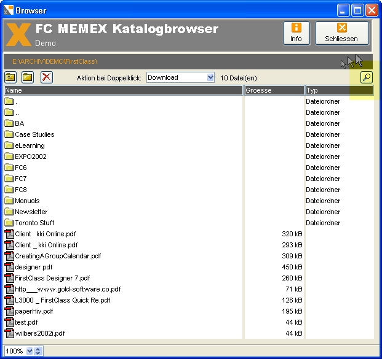Click PDF icon of L3000 _ FirstClass Quick Re.pdf

9,300
